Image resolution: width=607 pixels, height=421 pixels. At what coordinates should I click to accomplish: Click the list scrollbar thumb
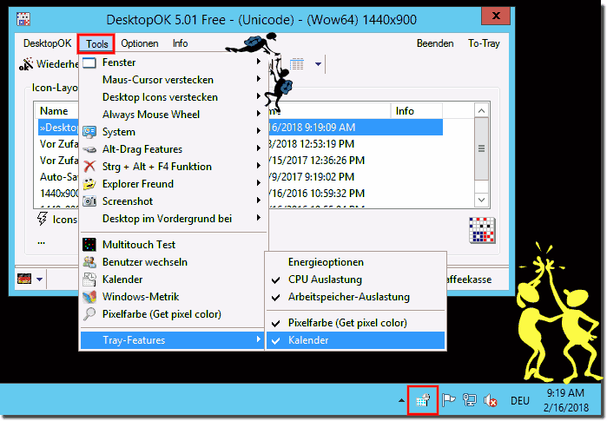point(481,148)
